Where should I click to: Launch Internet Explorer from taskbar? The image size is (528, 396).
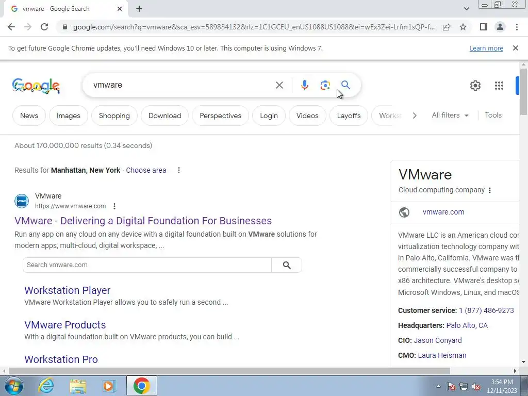(46, 386)
